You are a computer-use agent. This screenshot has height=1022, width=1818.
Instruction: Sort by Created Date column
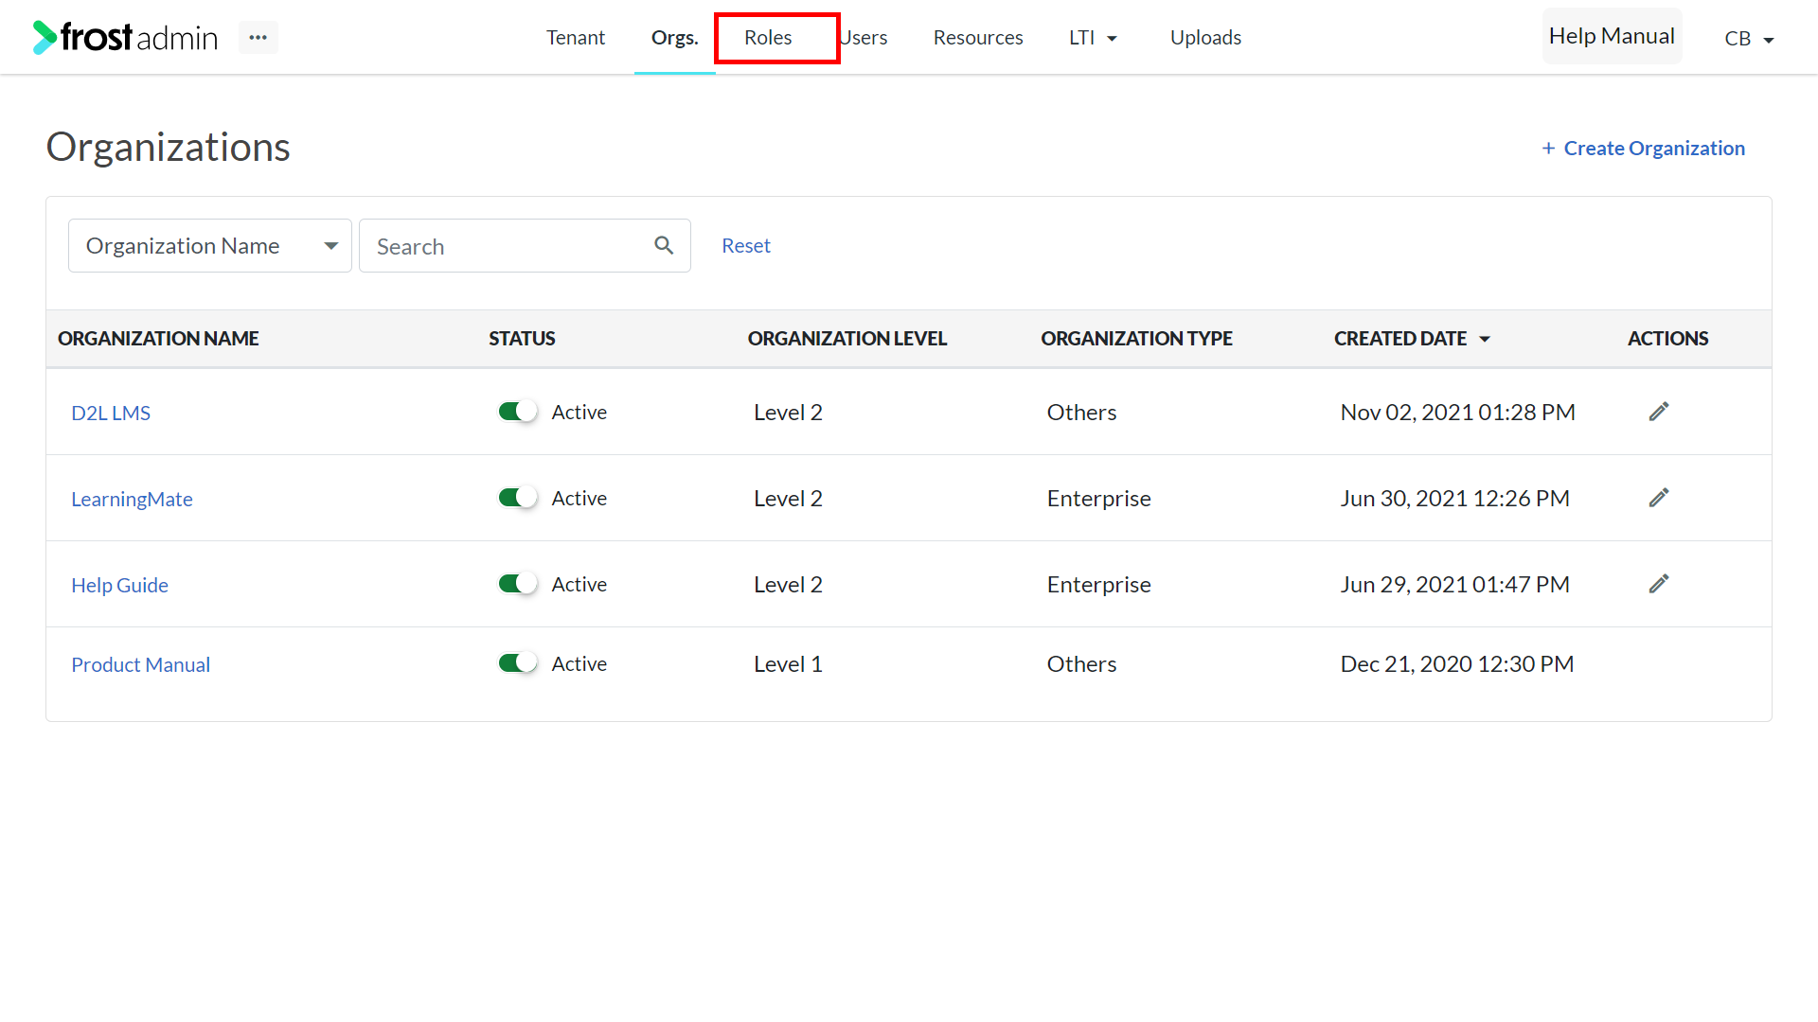click(x=1412, y=339)
